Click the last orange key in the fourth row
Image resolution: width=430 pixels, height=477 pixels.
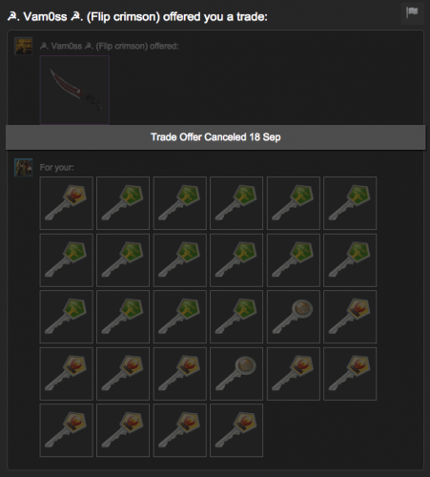(350, 374)
